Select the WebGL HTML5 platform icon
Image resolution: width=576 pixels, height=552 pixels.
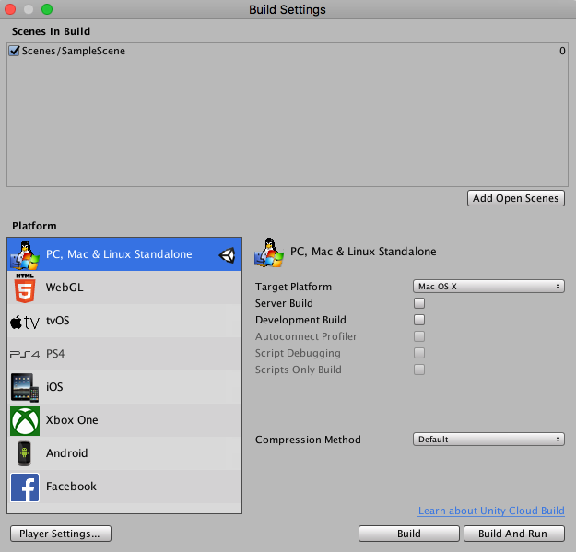(25, 288)
